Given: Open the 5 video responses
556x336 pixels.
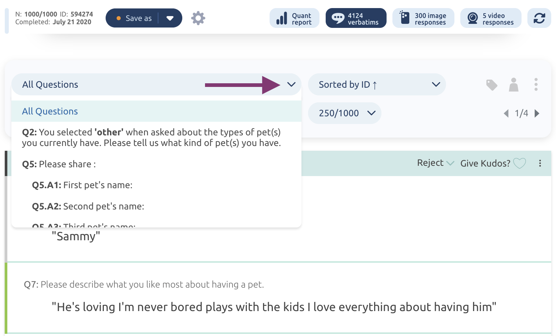Looking at the screenshot, I should [x=491, y=18].
